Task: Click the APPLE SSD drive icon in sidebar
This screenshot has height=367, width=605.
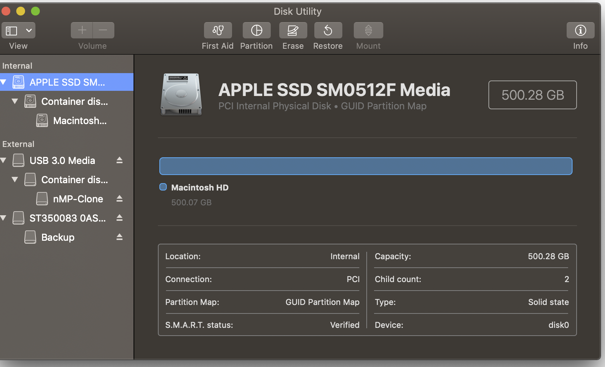Action: coord(18,82)
